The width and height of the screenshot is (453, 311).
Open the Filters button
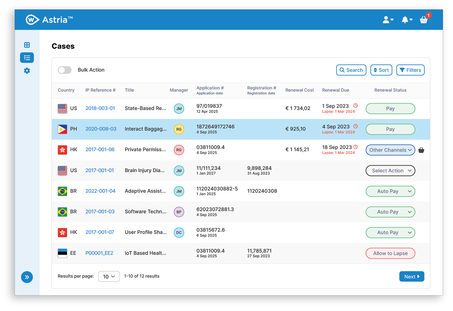(x=410, y=70)
